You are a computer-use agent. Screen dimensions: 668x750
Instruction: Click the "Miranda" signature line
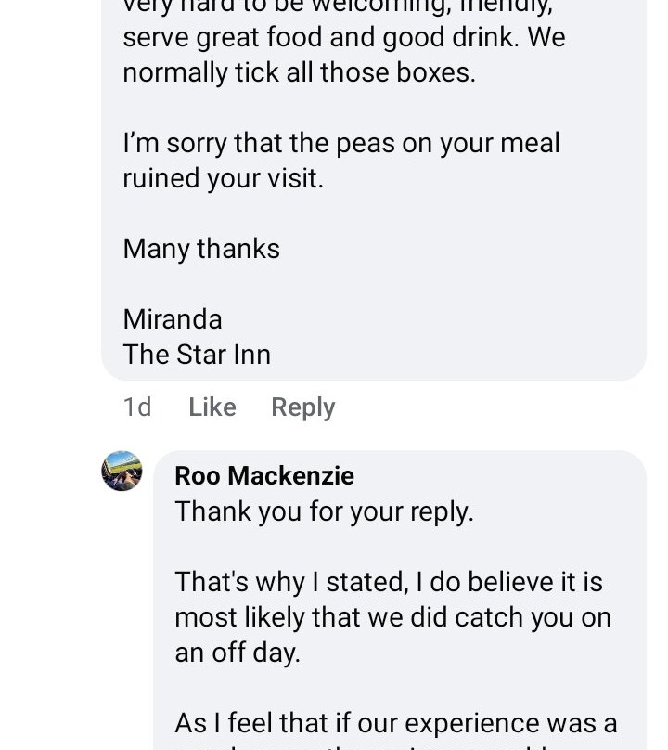173,319
